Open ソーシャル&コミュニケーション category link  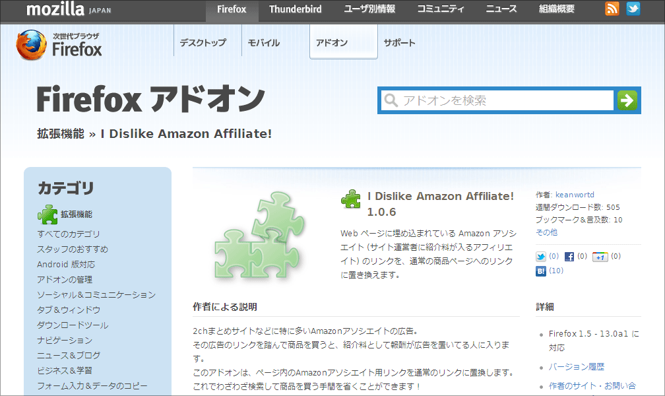(x=96, y=295)
